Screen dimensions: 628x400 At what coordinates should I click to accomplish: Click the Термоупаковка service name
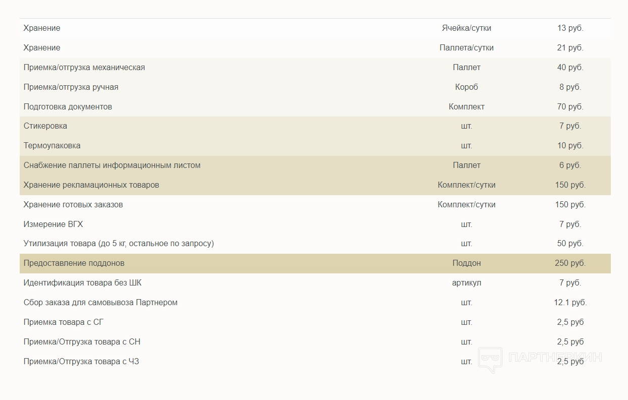[52, 146]
